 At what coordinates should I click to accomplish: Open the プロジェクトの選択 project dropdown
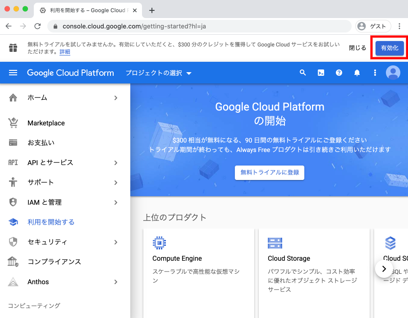pyautogui.click(x=159, y=73)
